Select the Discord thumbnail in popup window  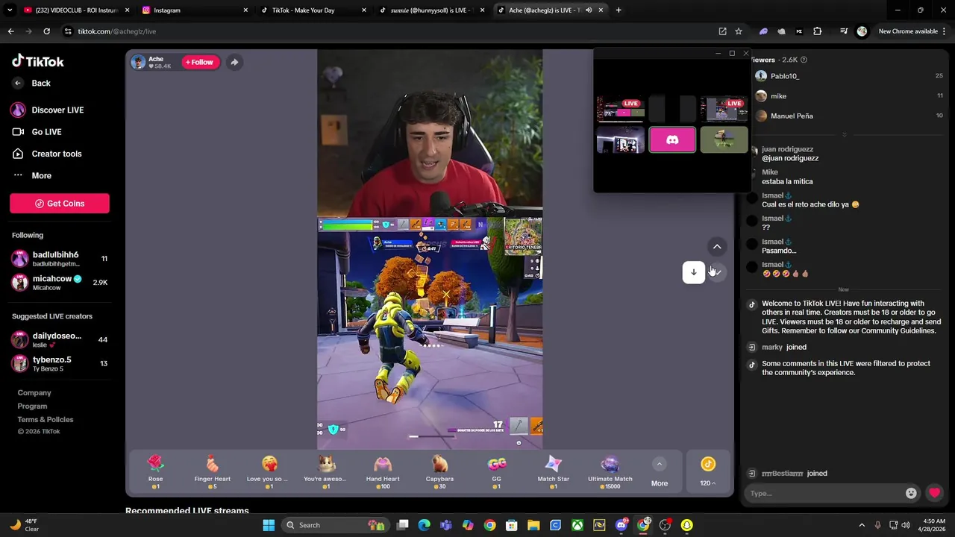[672, 139]
